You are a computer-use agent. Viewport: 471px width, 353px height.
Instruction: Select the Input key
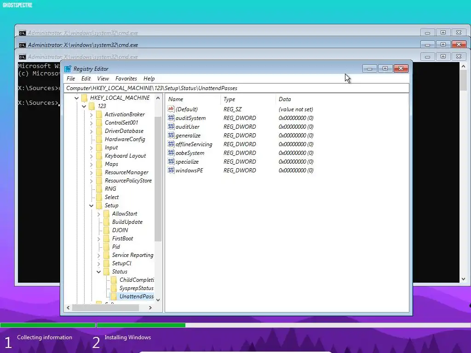pyautogui.click(x=111, y=148)
